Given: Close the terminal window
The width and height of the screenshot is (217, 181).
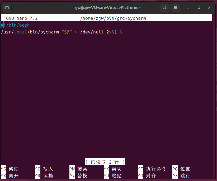Looking at the screenshot, I should tap(209, 8).
